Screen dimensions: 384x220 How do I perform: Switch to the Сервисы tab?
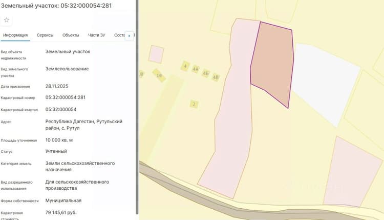tap(45, 35)
